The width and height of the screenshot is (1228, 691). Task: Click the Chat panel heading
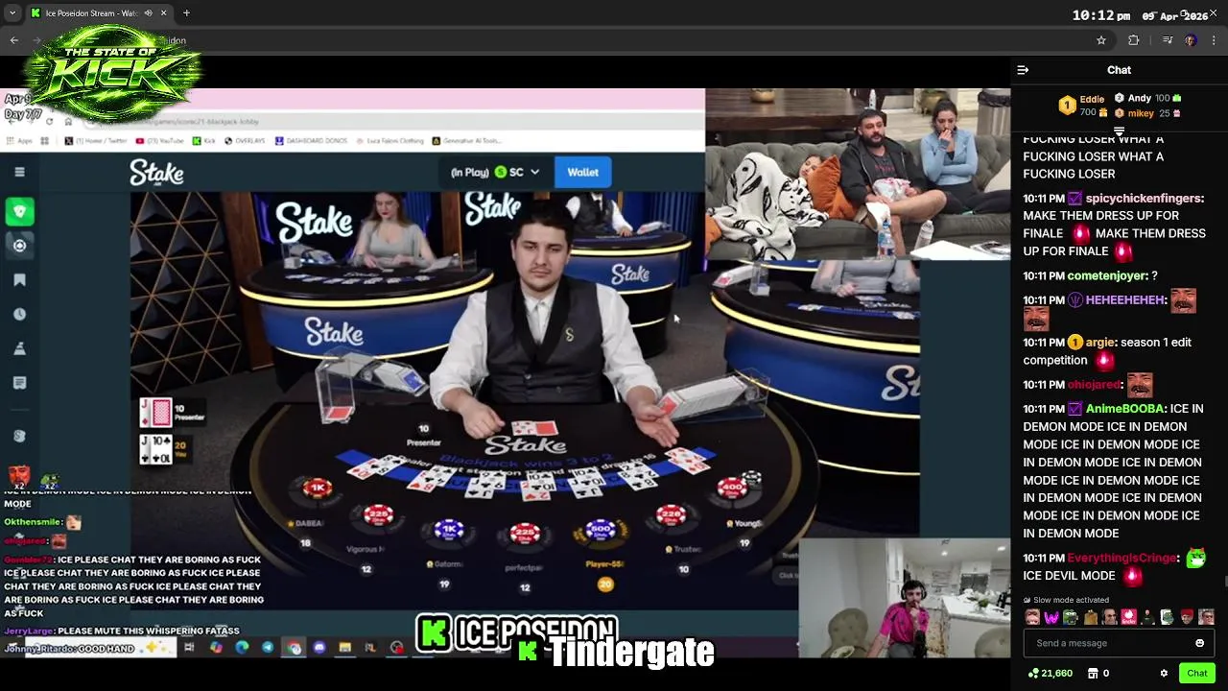coord(1119,70)
